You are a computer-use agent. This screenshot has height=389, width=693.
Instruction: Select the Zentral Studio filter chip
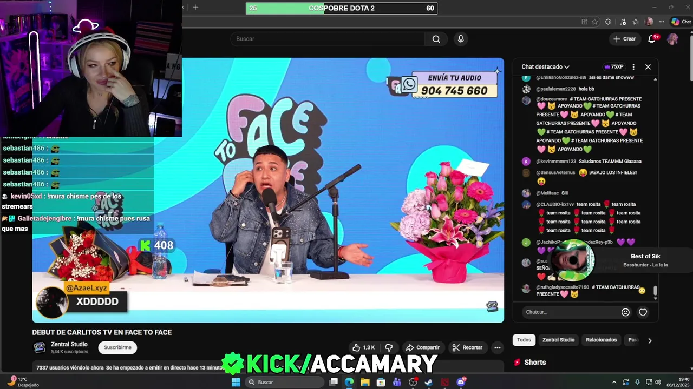[558, 340]
